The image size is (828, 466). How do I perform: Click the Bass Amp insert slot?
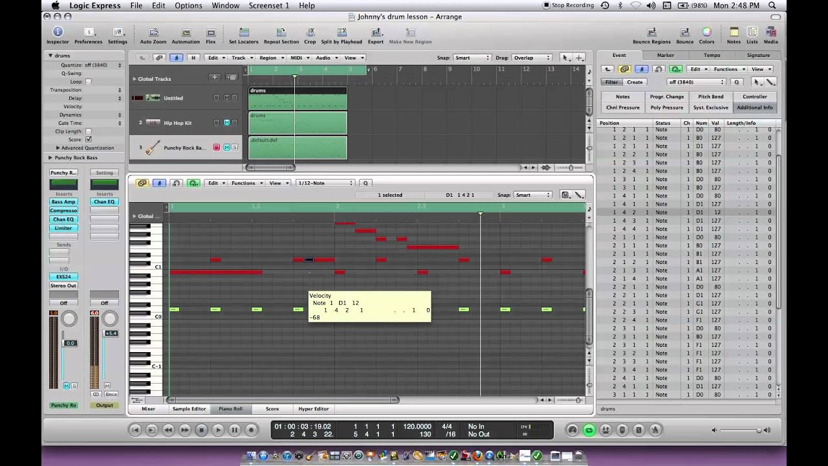click(63, 202)
